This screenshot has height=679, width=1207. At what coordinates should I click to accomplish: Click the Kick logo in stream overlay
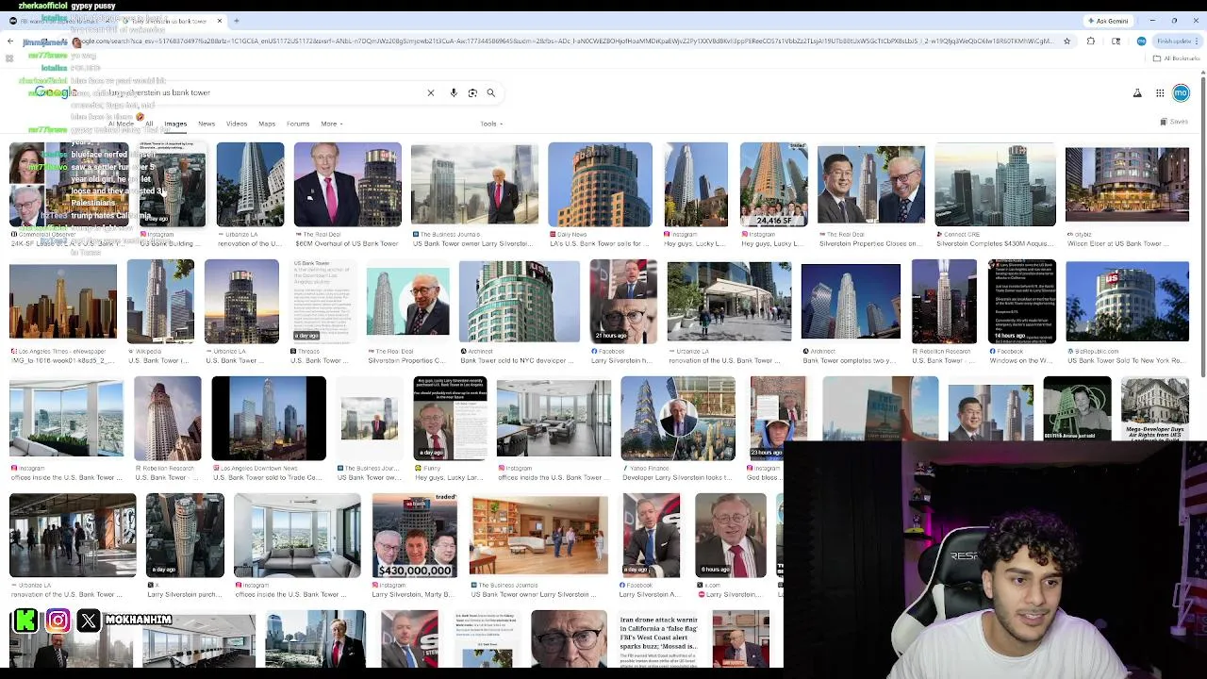25,620
